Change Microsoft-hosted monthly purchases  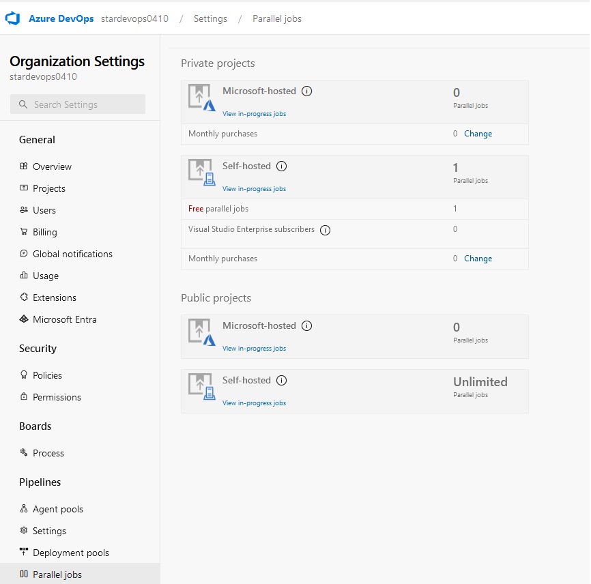tap(478, 134)
